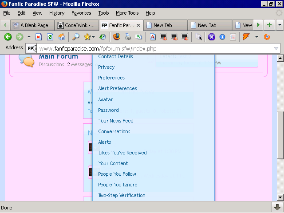284x213 pixels.
Task: Open the History menu
Action: 57,13
